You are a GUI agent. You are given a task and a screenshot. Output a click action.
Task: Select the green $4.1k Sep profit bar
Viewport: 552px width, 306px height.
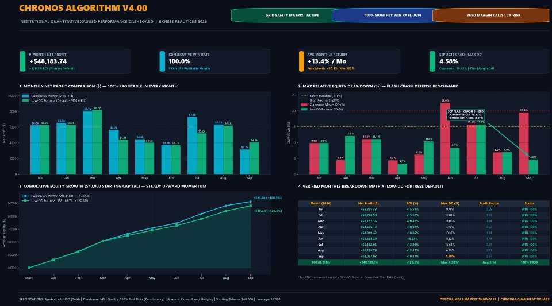[x=254, y=158]
